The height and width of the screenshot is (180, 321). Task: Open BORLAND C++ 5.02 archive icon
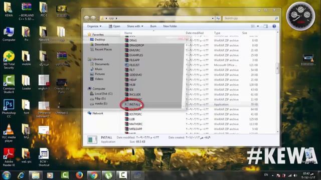point(27,11)
